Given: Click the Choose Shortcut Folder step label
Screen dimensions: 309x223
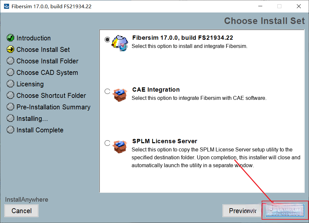Looking at the screenshot, I should [x=51, y=96].
